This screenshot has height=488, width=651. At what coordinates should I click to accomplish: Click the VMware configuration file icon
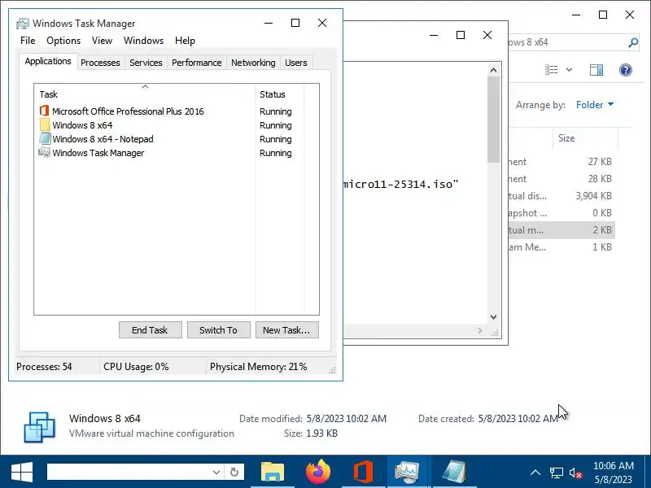coord(39,426)
